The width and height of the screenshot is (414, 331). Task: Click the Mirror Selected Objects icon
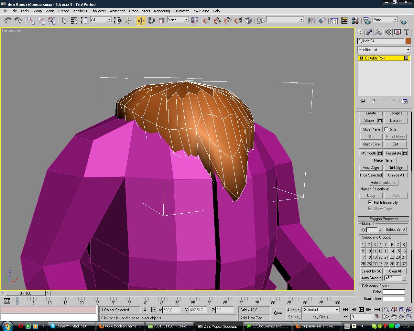[312, 21]
